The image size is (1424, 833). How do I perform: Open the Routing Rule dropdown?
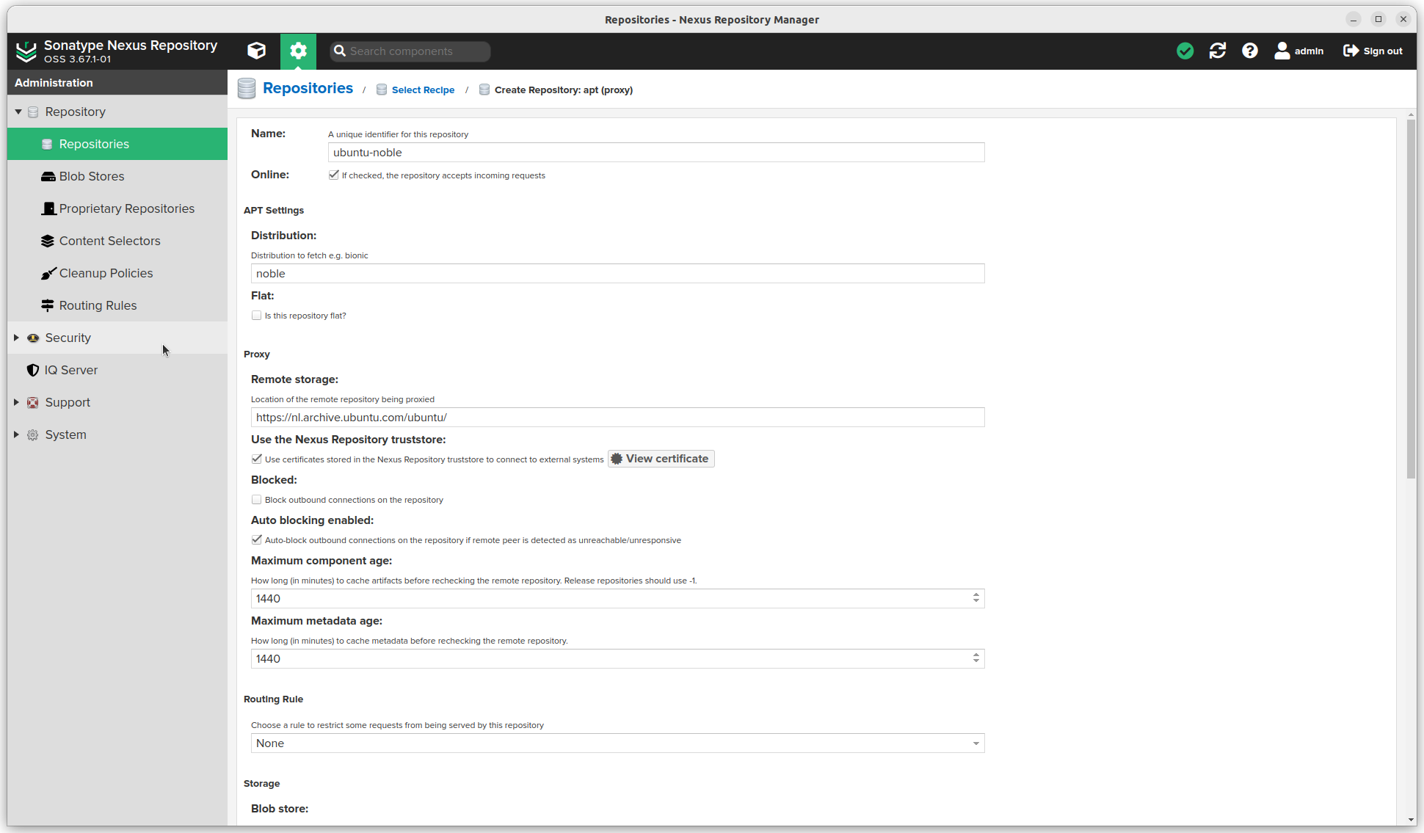click(976, 743)
